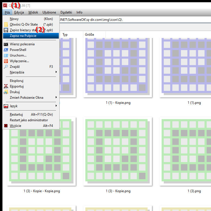
Task: Expand the Język submenu
Action: point(31,106)
